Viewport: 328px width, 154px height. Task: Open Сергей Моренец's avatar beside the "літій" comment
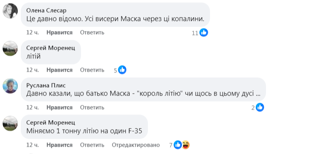(10, 48)
